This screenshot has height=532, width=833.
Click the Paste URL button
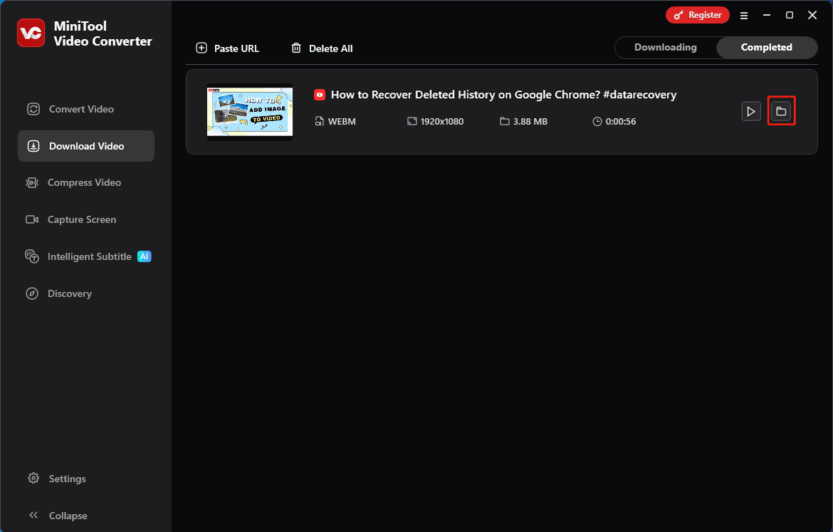coord(227,48)
